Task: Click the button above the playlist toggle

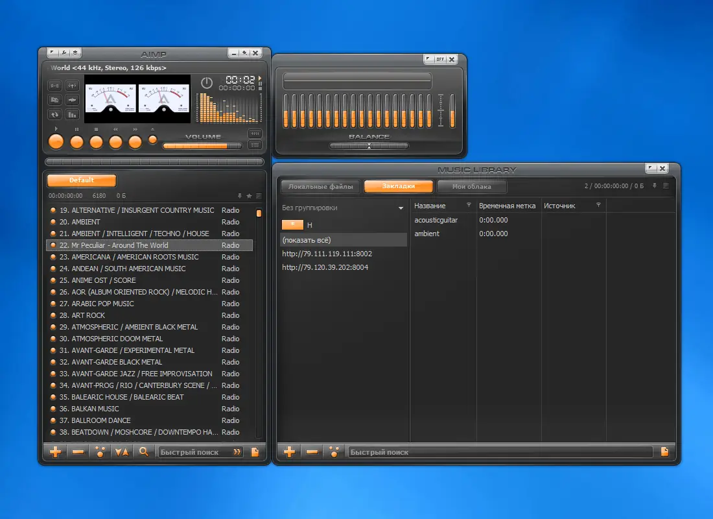Action: 255,134
